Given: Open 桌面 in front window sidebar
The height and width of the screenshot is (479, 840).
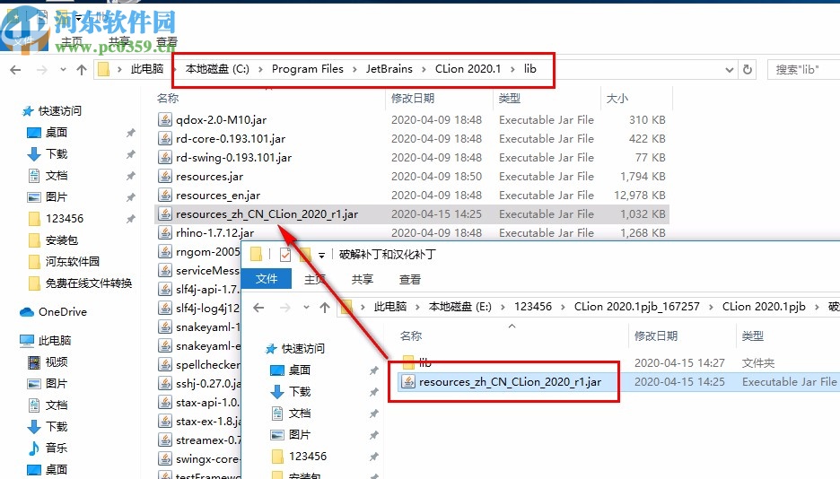Looking at the screenshot, I should pos(299,370).
